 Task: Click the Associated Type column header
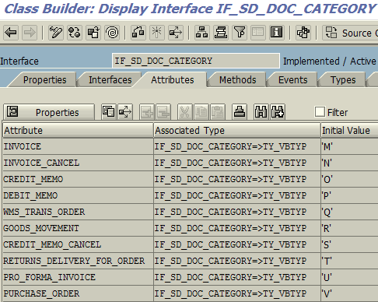point(237,130)
